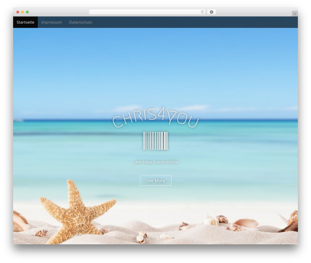Screen dimensions: 311x263
Task: Add a new browser tab
Action: (x=295, y=14)
